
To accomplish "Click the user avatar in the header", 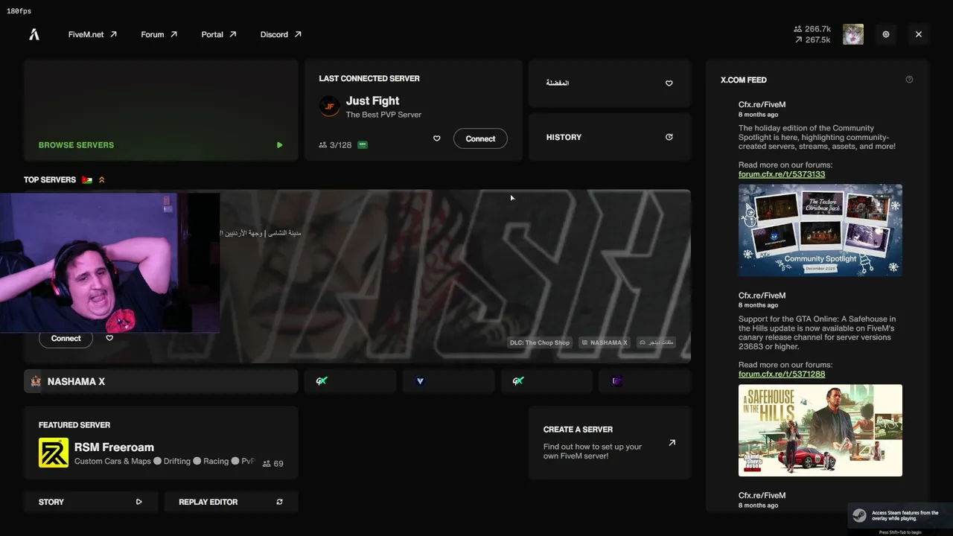I will pyautogui.click(x=853, y=34).
